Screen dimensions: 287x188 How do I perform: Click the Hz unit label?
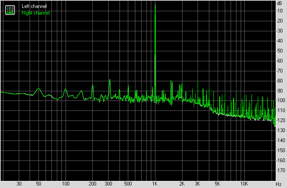point(279,184)
